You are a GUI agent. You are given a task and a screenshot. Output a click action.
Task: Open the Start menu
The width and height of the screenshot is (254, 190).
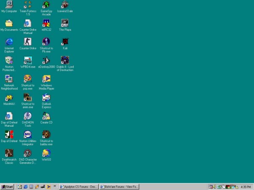pos(7,187)
